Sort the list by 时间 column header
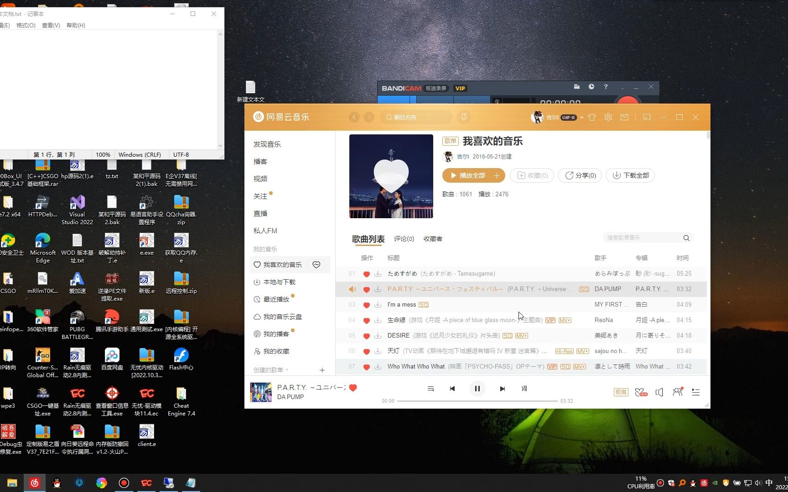The height and width of the screenshot is (492, 788). [x=683, y=258]
